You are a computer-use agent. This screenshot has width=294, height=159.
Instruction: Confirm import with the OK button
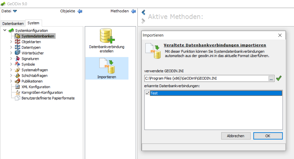[x=268, y=136]
